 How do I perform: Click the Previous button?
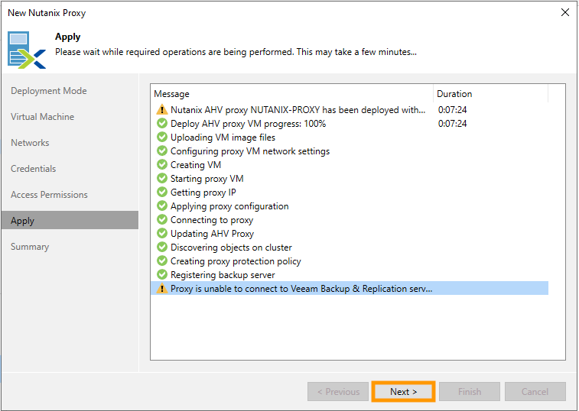pos(338,391)
